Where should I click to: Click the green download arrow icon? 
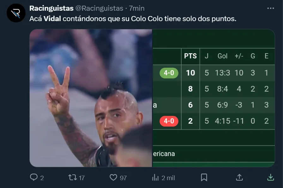pyautogui.click(x=271, y=178)
